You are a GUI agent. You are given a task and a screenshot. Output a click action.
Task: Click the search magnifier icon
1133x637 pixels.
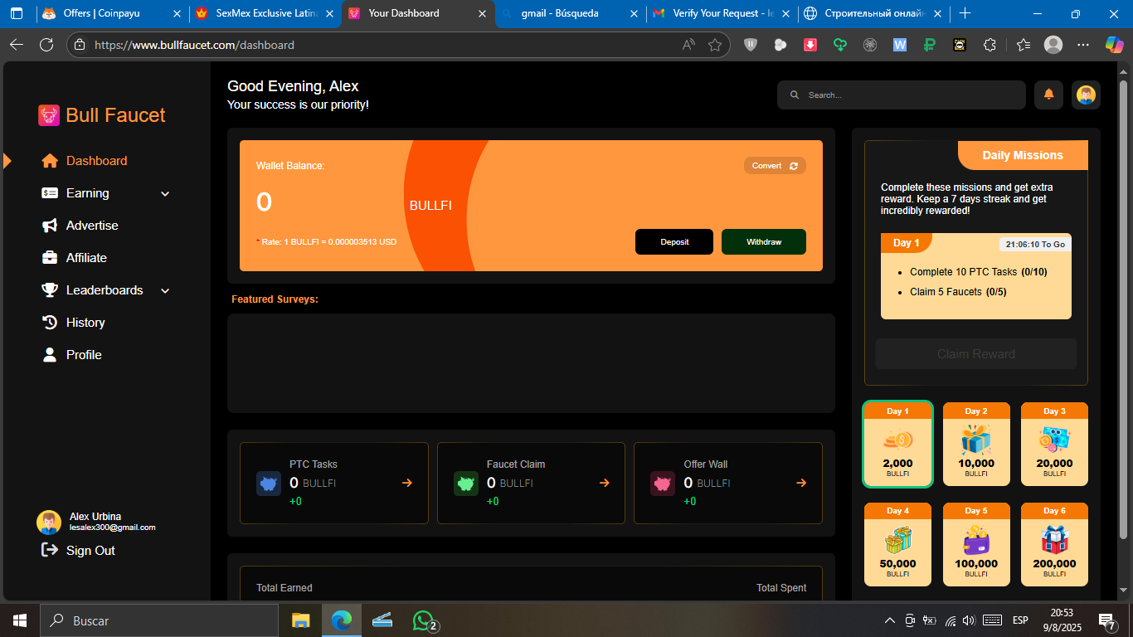pos(795,95)
